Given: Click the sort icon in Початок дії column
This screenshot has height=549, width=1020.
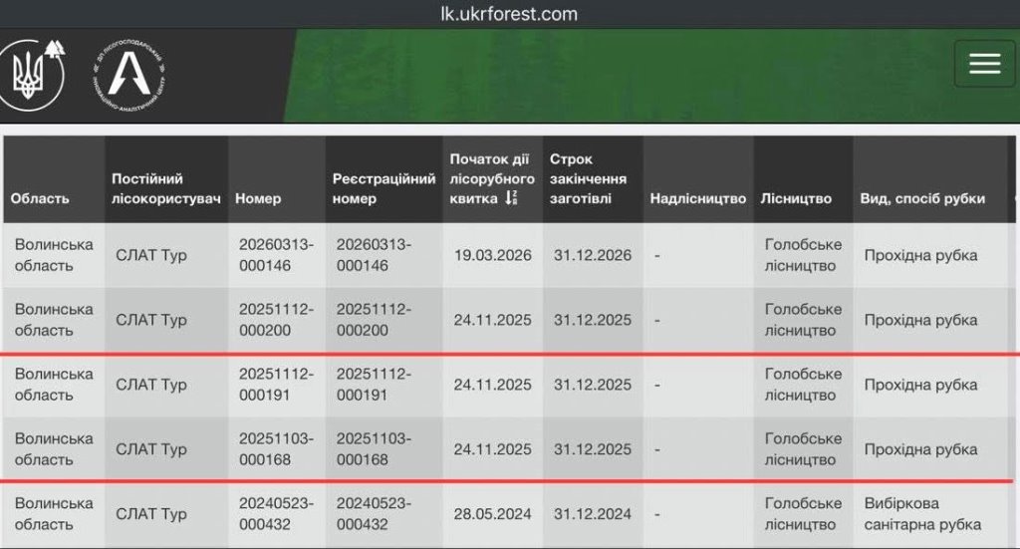Looking at the screenshot, I should (x=511, y=198).
